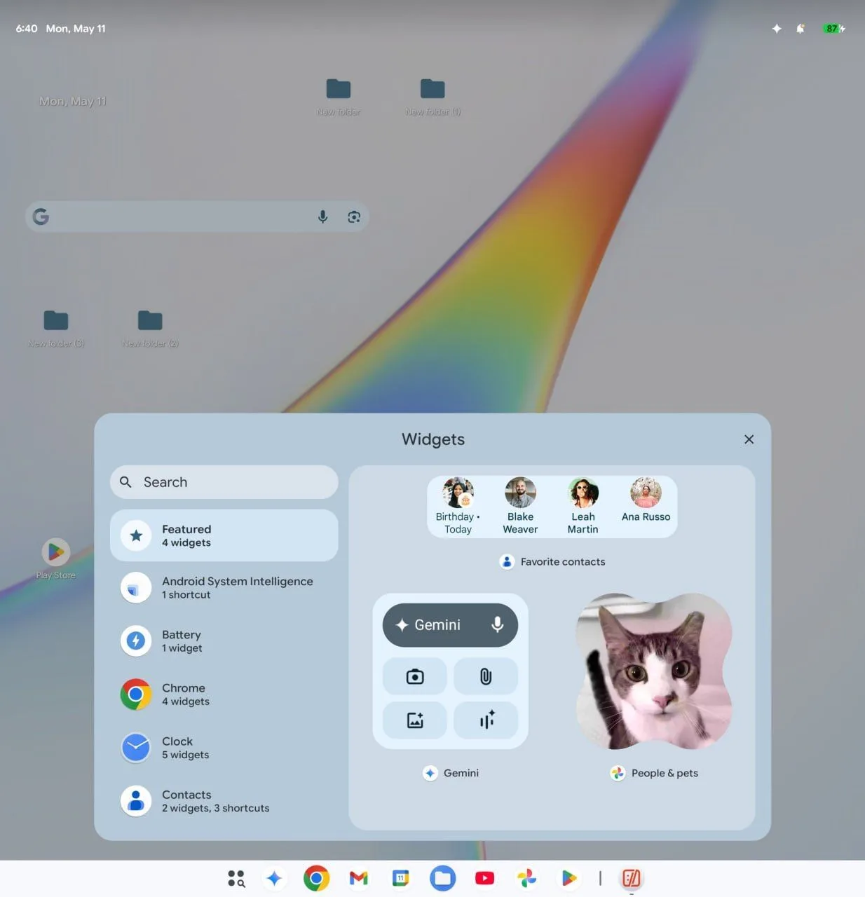
Task: Open 'New folder (1)' on home screen
Action: click(x=433, y=96)
